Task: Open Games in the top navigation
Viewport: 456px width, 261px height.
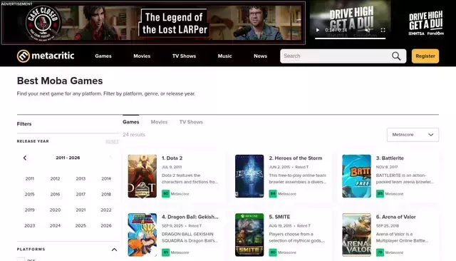Action: [x=103, y=56]
